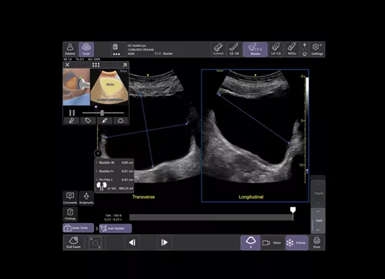Click the probe placement illustration thumbnail
385x279 pixels.
77,87
